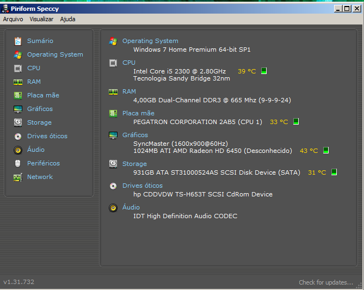The height and width of the screenshot is (290, 364).
Task: Click the CPU temperature indicator icon next to 39 °C
Action: pyautogui.click(x=264, y=71)
